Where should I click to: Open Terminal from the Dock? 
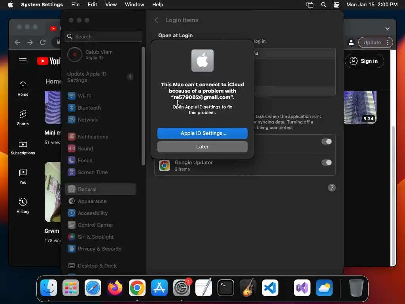pyautogui.click(x=226, y=288)
